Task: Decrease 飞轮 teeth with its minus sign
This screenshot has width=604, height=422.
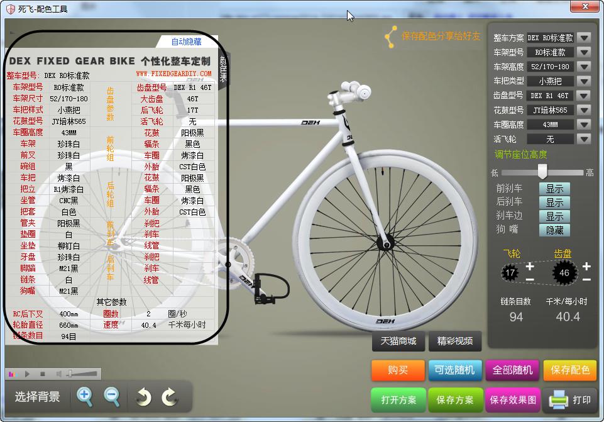Action: 530,279
